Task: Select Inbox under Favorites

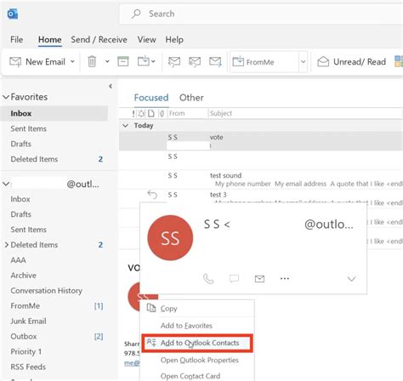Action: coord(54,113)
